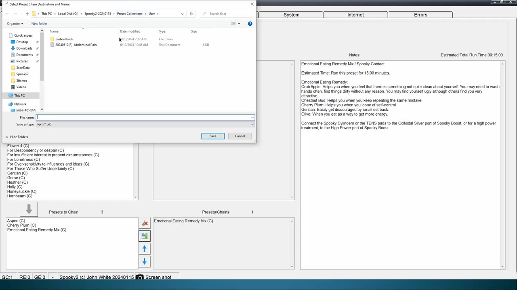Move chain preset up with blue arrow

pyautogui.click(x=145, y=249)
